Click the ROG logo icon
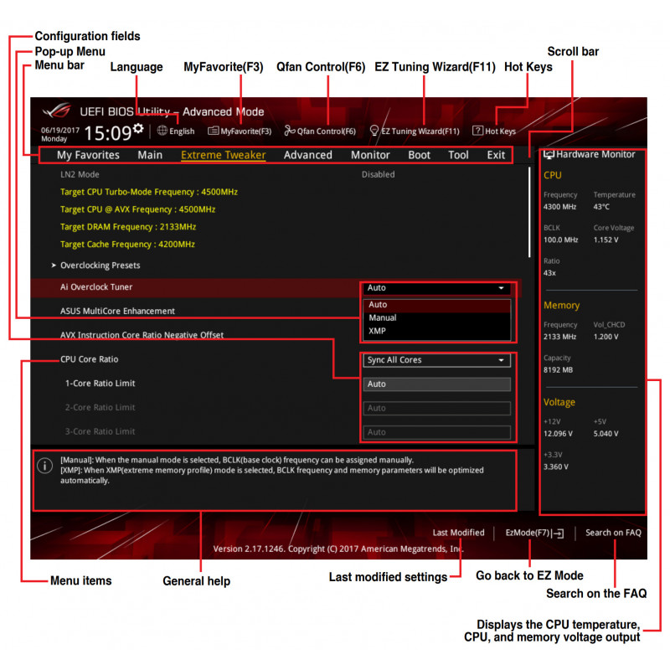The height and width of the screenshot is (670, 670). (x=57, y=111)
